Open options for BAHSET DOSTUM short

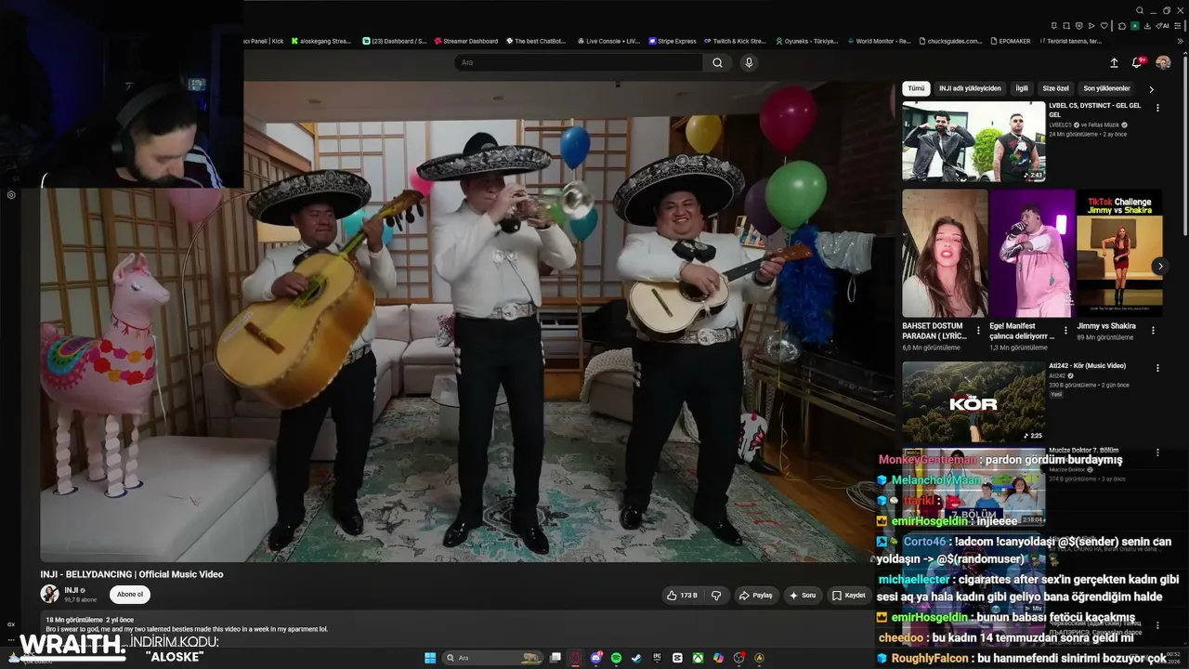click(x=978, y=330)
